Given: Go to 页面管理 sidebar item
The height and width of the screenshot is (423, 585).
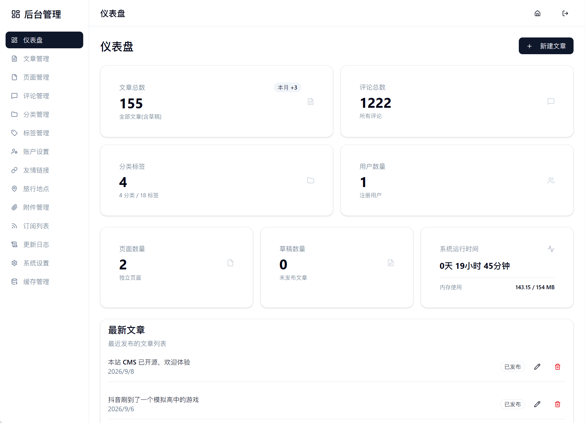Looking at the screenshot, I should (x=44, y=77).
